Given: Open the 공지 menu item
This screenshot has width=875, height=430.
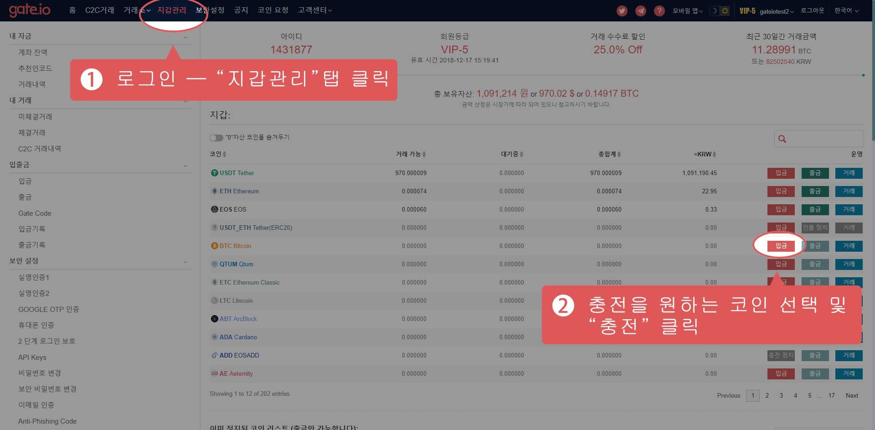Looking at the screenshot, I should tap(241, 10).
